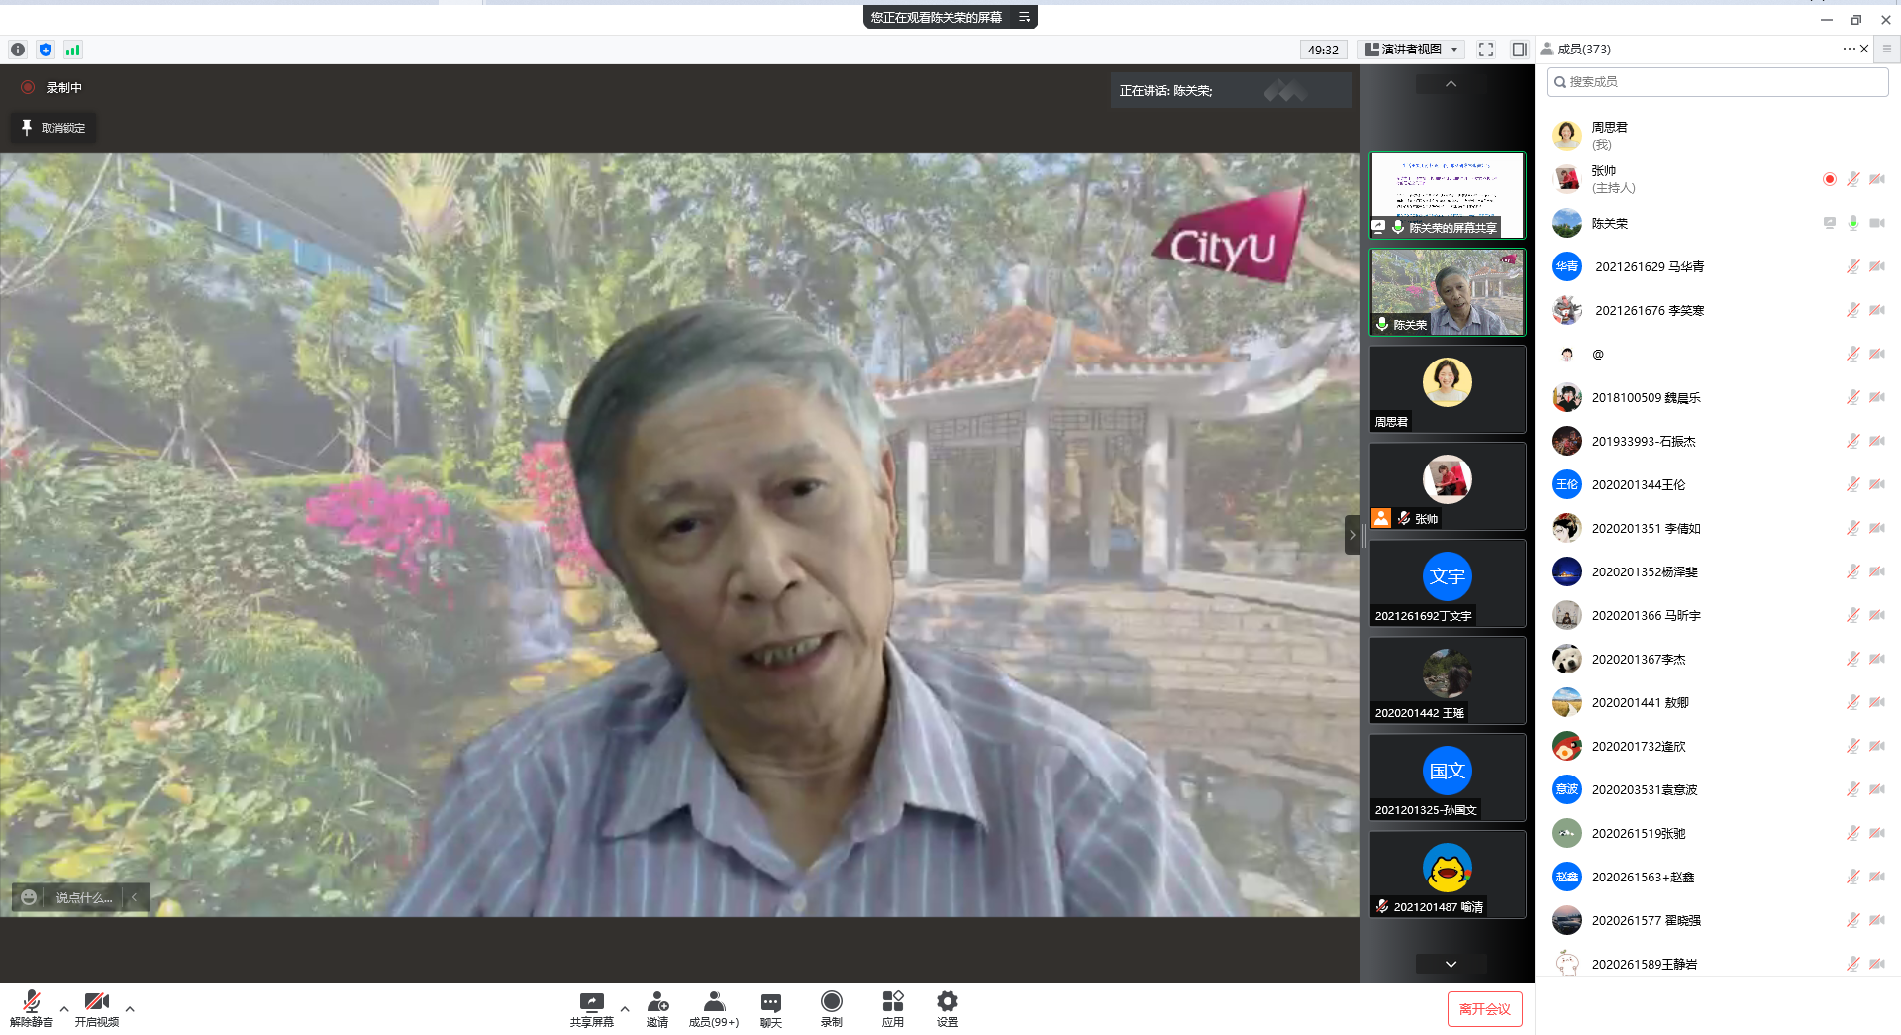
Task: Open the speaker view dropdown
Action: click(x=1412, y=50)
